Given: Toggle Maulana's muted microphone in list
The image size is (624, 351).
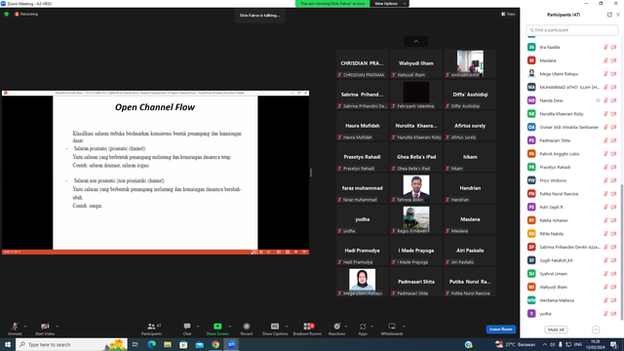Looking at the screenshot, I should tap(605, 60).
